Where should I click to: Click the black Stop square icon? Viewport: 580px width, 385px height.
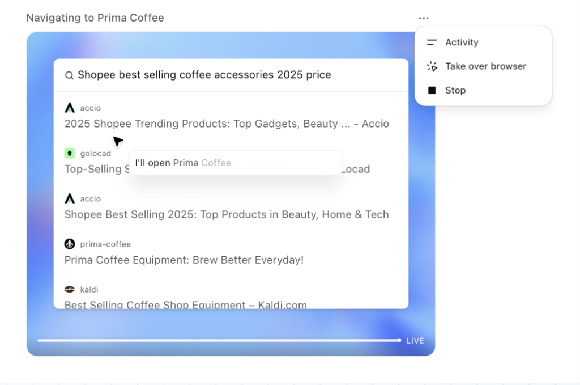coord(432,90)
